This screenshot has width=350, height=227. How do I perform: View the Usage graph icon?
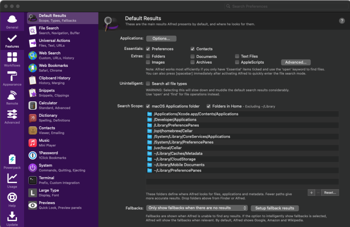(12, 178)
